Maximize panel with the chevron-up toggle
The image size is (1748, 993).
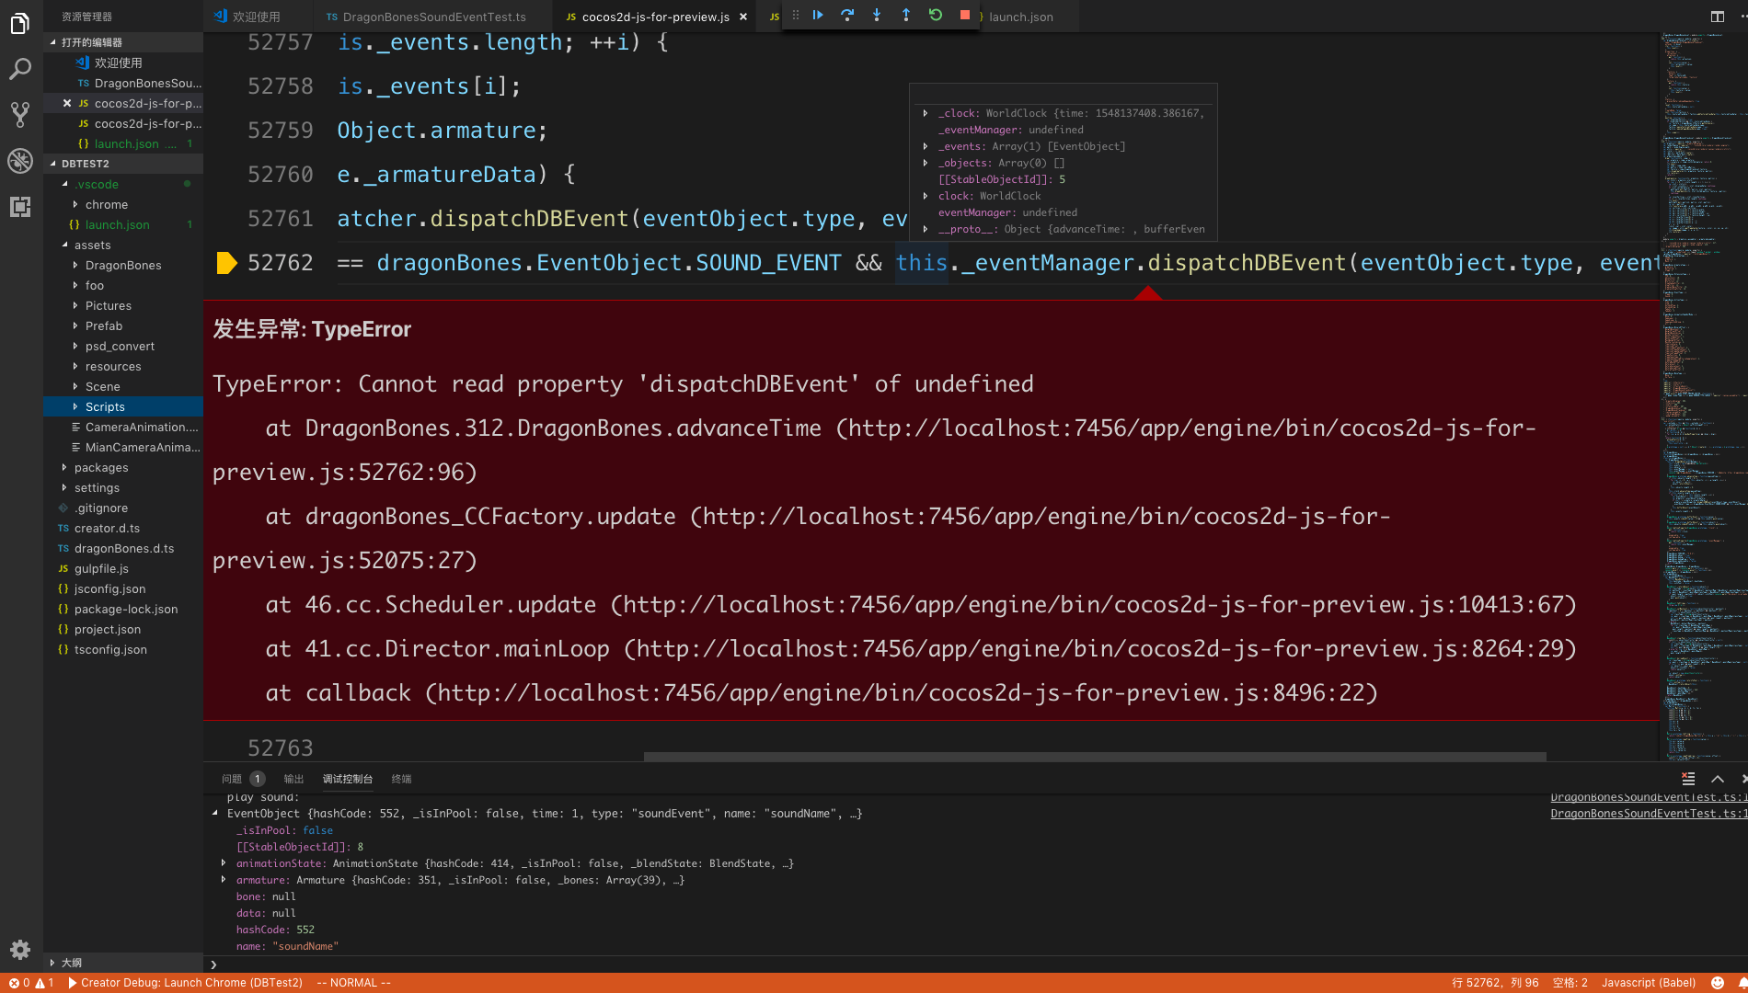tap(1718, 779)
